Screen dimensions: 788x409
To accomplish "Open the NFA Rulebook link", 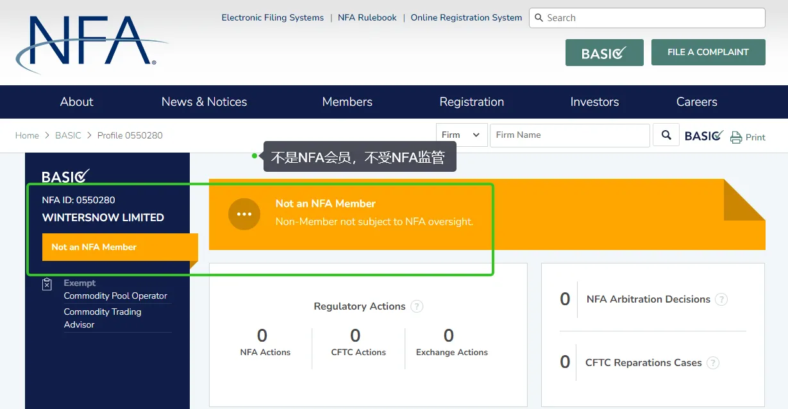I will 367,18.
